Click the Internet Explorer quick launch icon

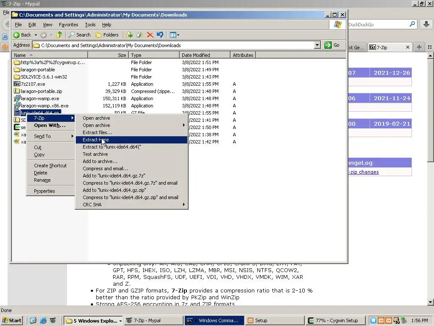43,320
